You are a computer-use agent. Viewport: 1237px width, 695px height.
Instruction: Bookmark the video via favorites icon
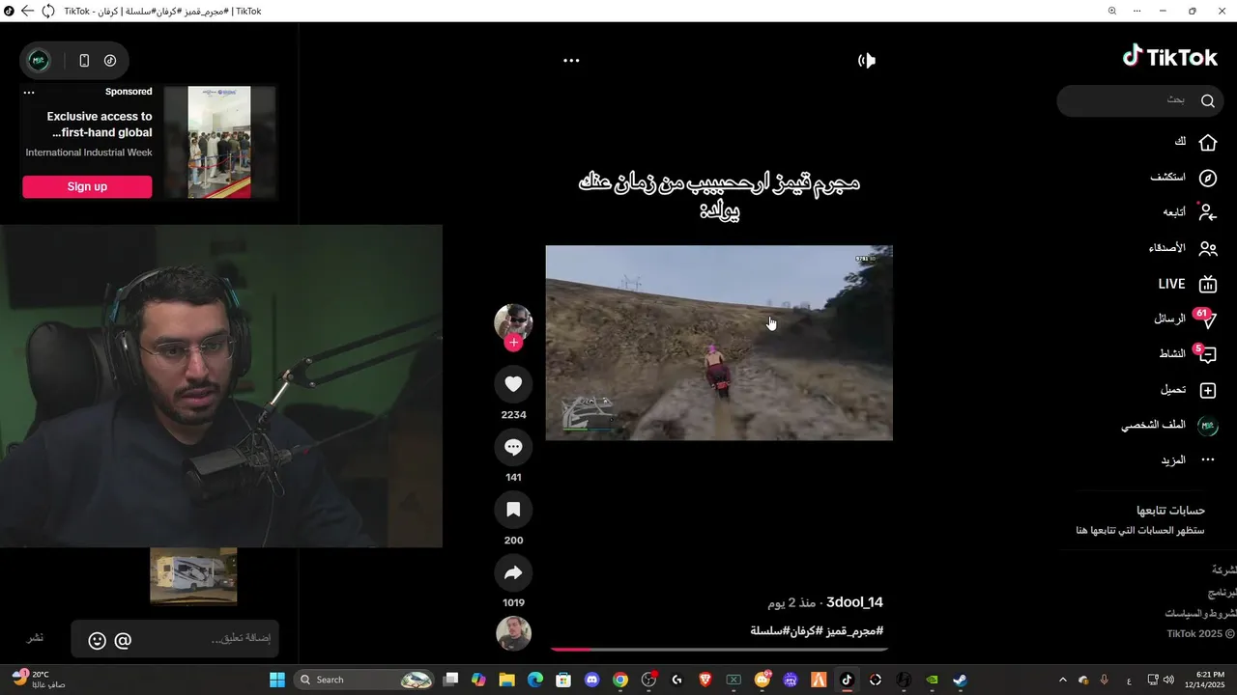(x=513, y=510)
